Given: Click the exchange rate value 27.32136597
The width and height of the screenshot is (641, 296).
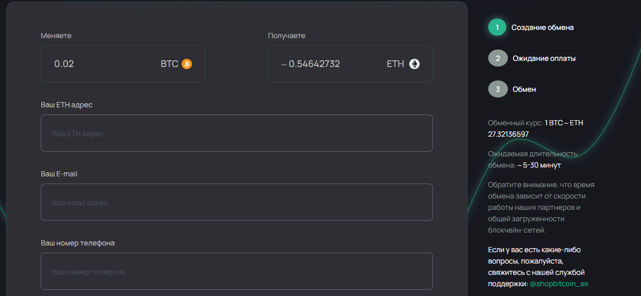Looking at the screenshot, I should 508,134.
